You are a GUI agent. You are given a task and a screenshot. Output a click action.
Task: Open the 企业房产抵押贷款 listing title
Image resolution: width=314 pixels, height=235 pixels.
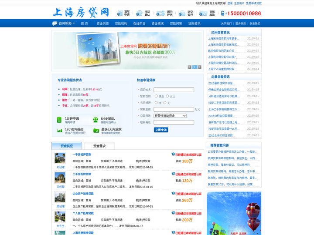click(83, 194)
